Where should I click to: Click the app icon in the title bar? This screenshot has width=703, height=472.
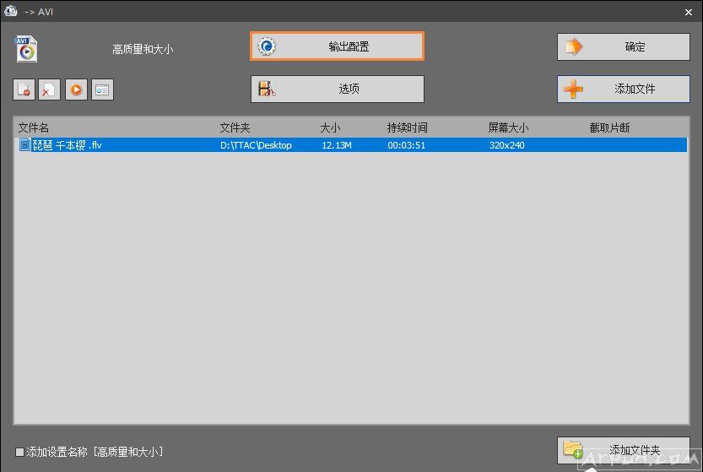(x=11, y=11)
